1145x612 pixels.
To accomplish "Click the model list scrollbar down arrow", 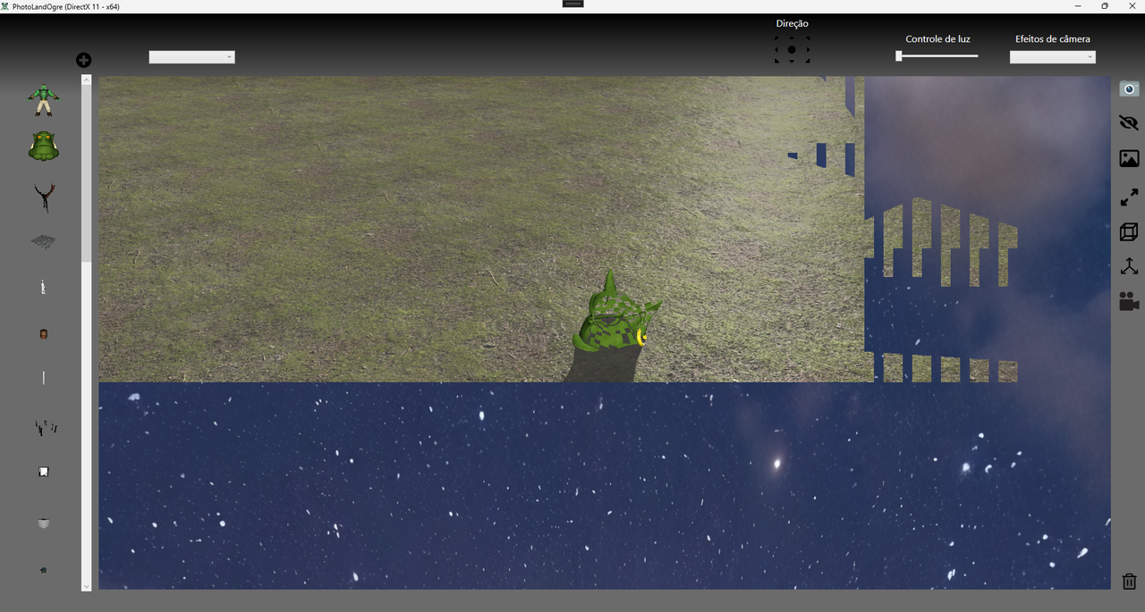I will point(86,586).
